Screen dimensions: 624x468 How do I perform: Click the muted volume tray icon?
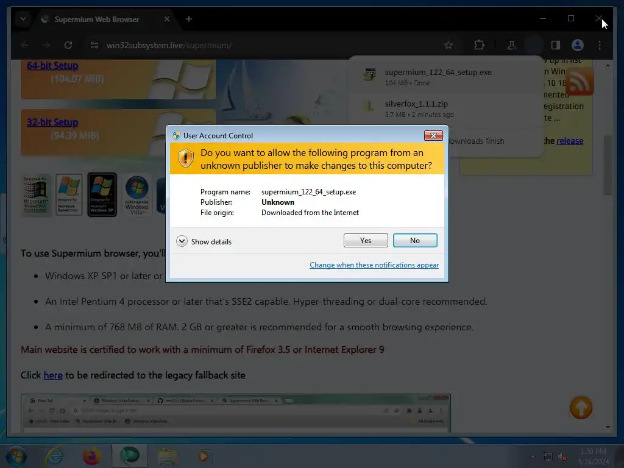[562, 457]
